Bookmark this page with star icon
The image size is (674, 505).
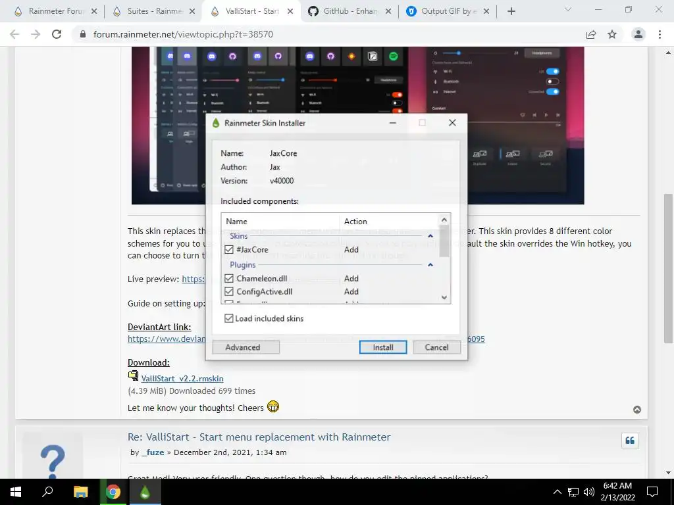[x=612, y=34]
